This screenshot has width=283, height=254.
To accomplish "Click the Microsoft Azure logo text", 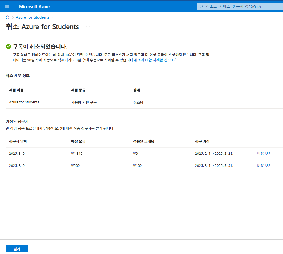I will tap(34, 7).
